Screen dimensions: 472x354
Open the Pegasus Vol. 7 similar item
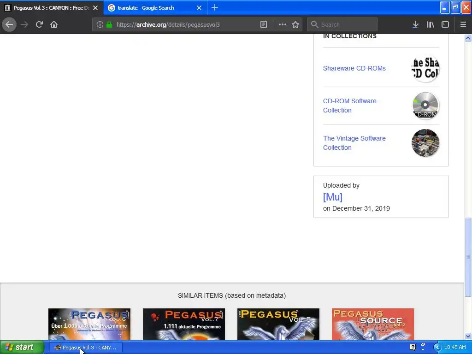pos(184,324)
